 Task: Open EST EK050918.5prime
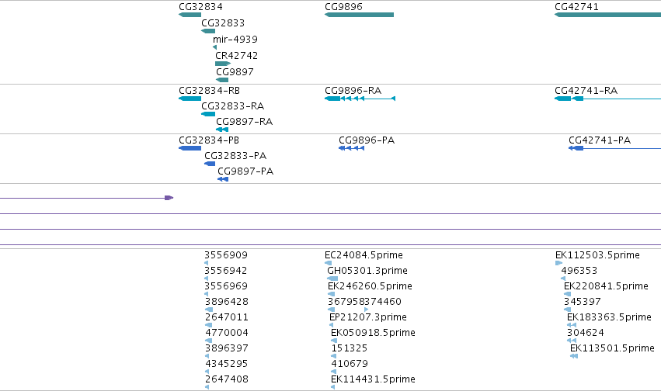[373, 333]
